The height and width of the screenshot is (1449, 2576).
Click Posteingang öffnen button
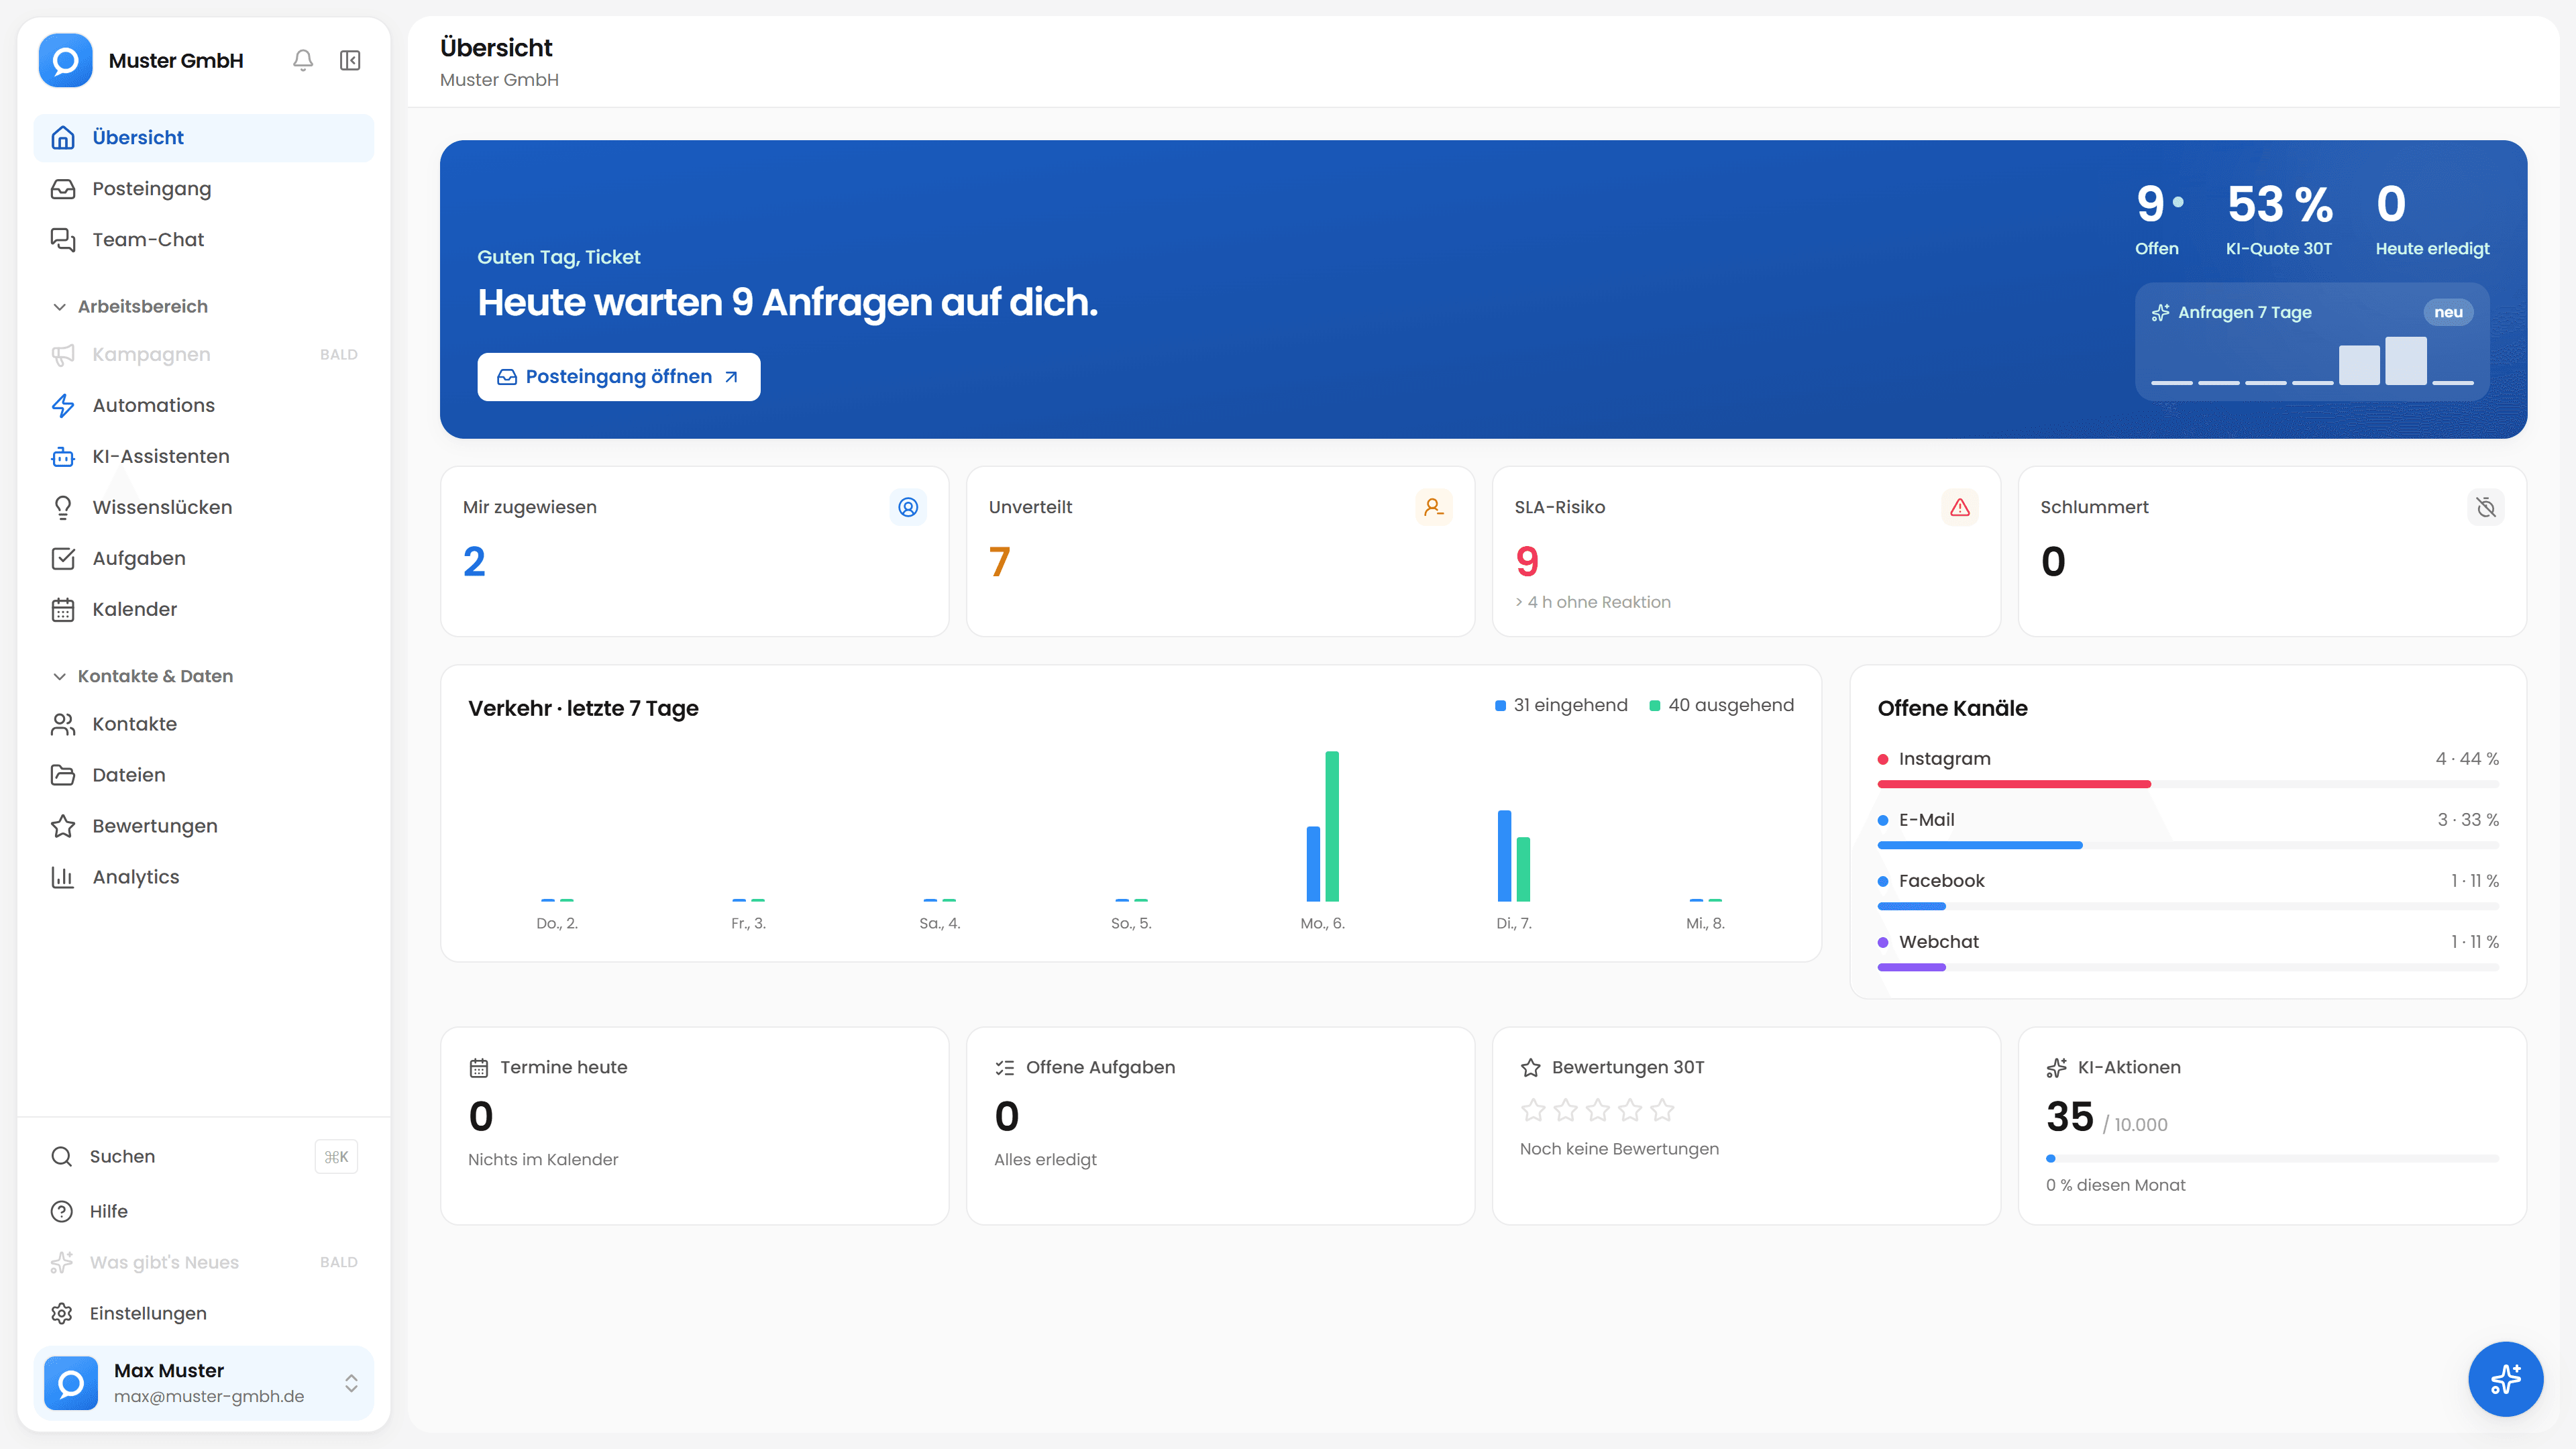tap(618, 377)
